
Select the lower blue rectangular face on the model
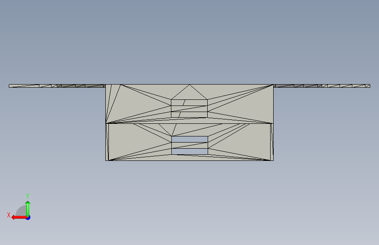coord(190,151)
